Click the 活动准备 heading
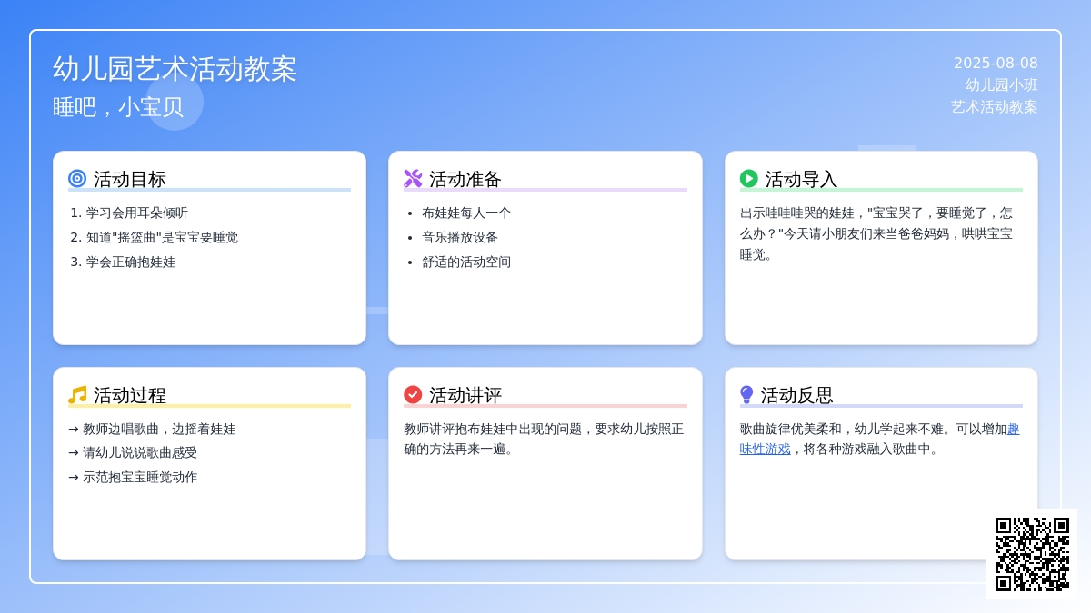The width and height of the screenshot is (1091, 613). [465, 179]
